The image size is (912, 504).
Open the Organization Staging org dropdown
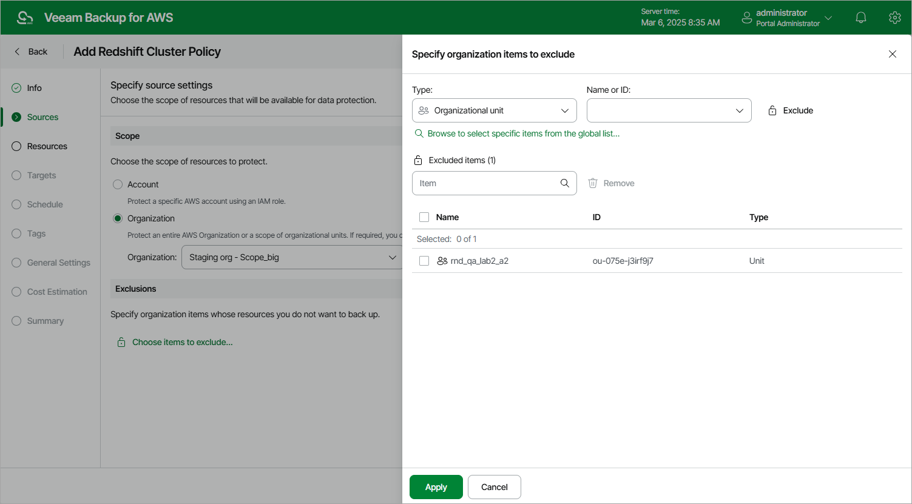click(291, 257)
